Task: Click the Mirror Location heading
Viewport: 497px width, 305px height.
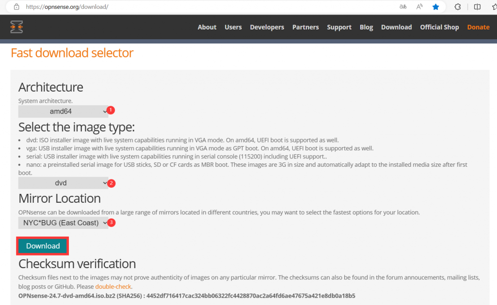Action: click(x=60, y=199)
